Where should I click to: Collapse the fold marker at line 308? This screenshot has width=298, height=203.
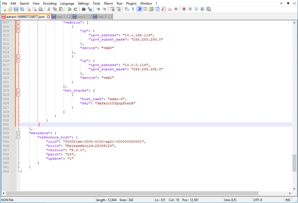(x=18, y=27)
